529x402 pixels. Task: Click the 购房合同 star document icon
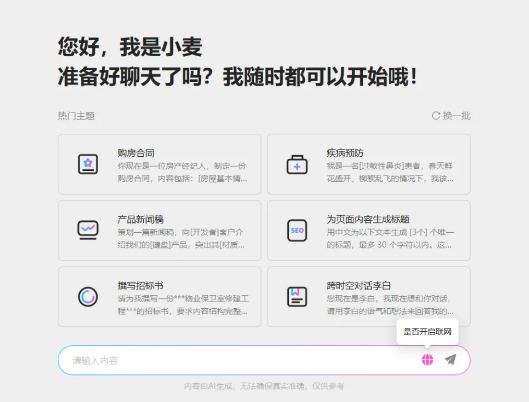(x=88, y=164)
